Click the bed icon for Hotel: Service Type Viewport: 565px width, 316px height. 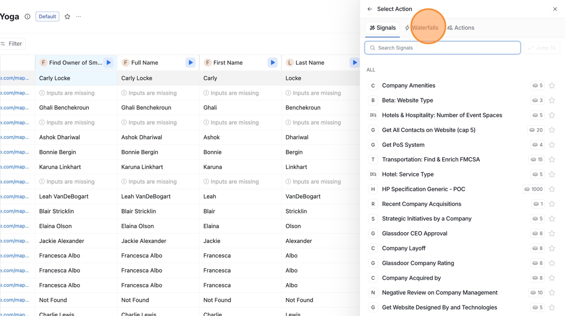[x=373, y=174]
